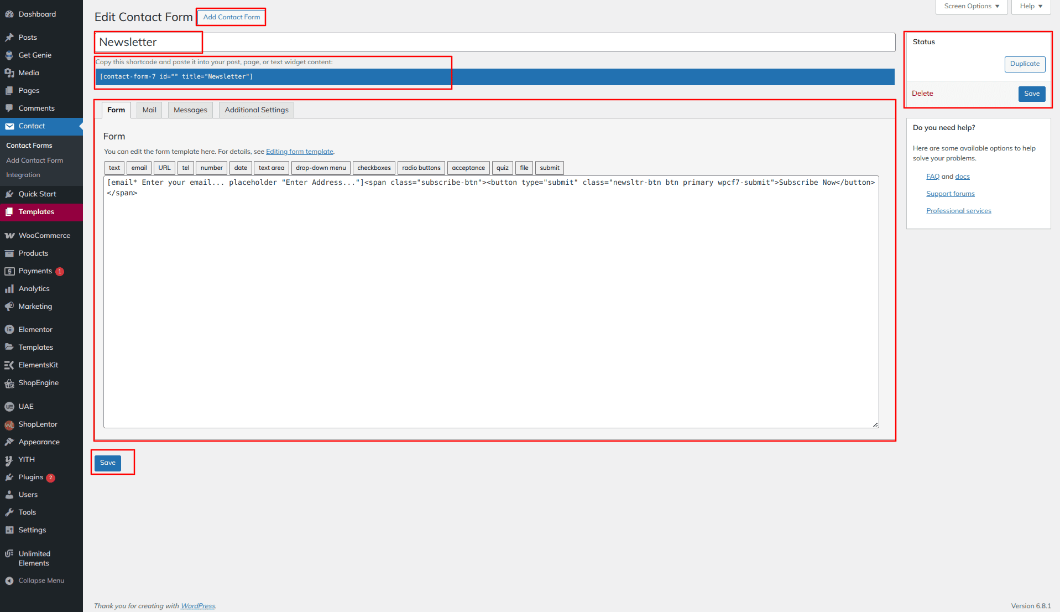Image resolution: width=1060 pixels, height=612 pixels.
Task: Open the docs link
Action: [x=962, y=177]
